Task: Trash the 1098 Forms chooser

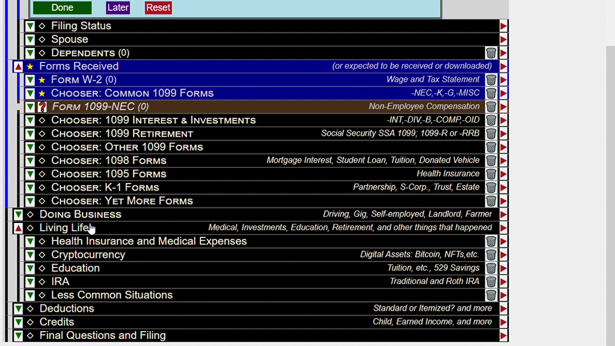Action: pos(491,161)
